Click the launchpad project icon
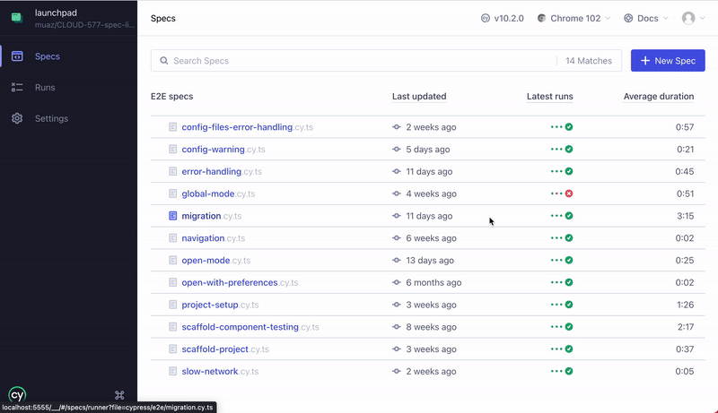This screenshot has height=413, width=718. [17, 18]
